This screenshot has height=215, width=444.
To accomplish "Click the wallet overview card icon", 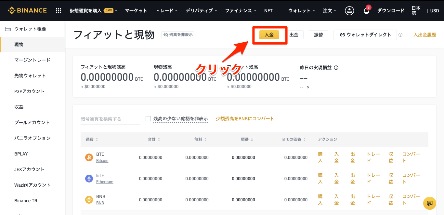I will [8, 29].
